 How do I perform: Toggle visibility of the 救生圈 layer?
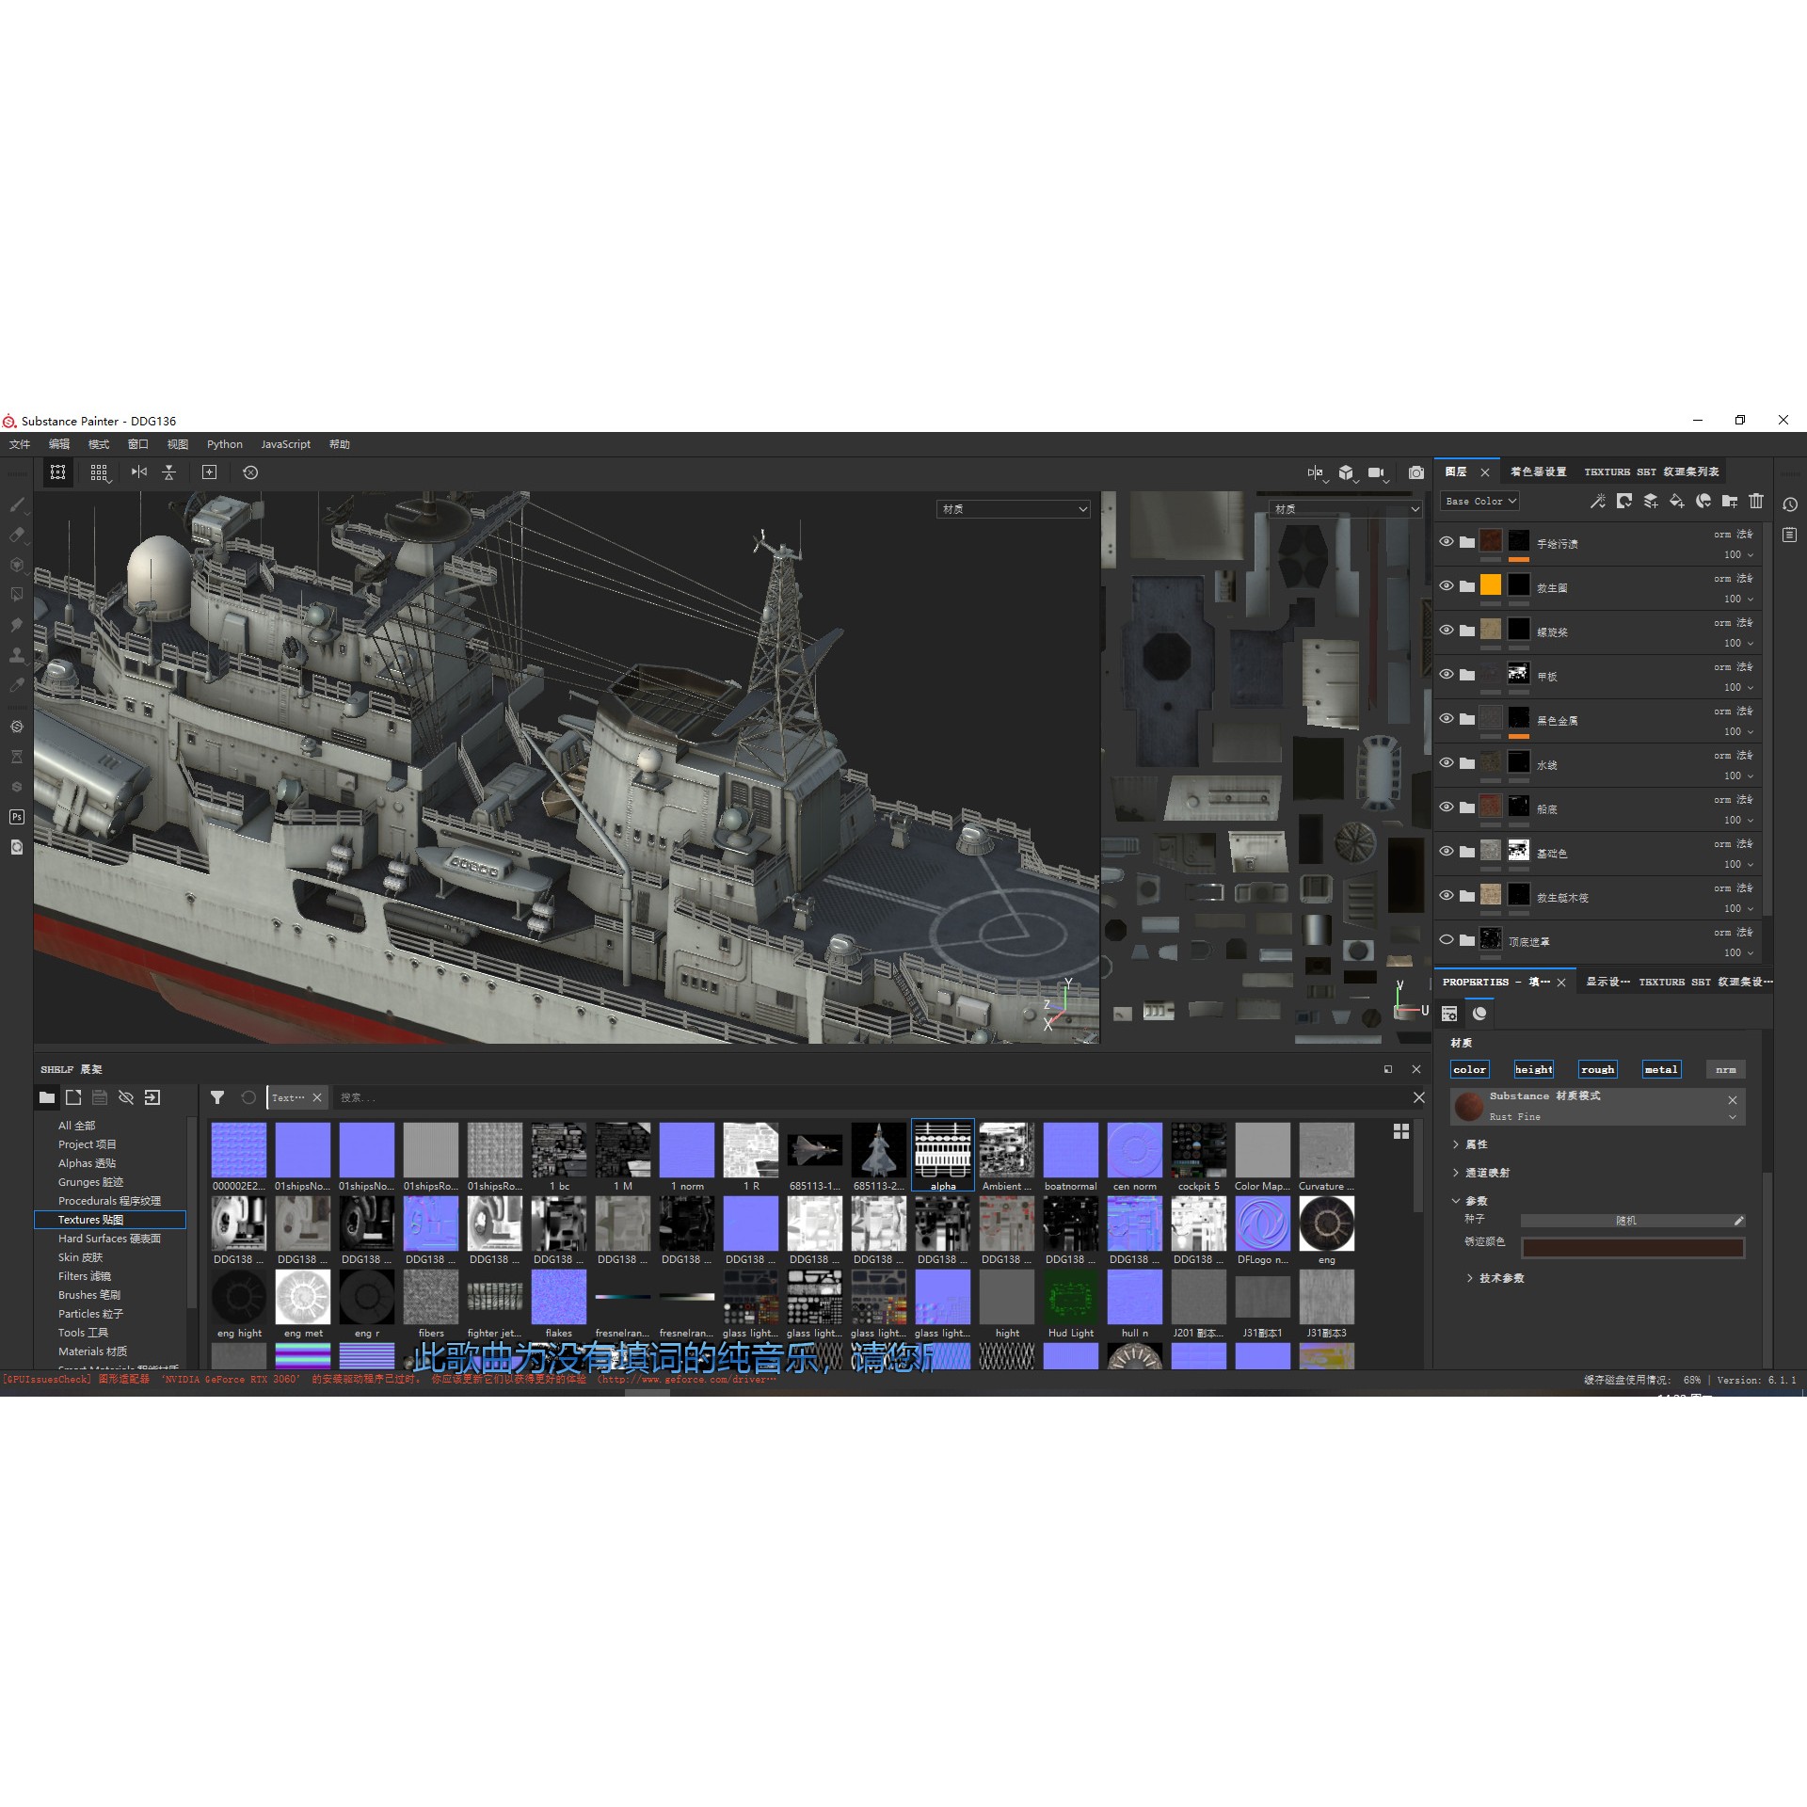coord(1447,585)
